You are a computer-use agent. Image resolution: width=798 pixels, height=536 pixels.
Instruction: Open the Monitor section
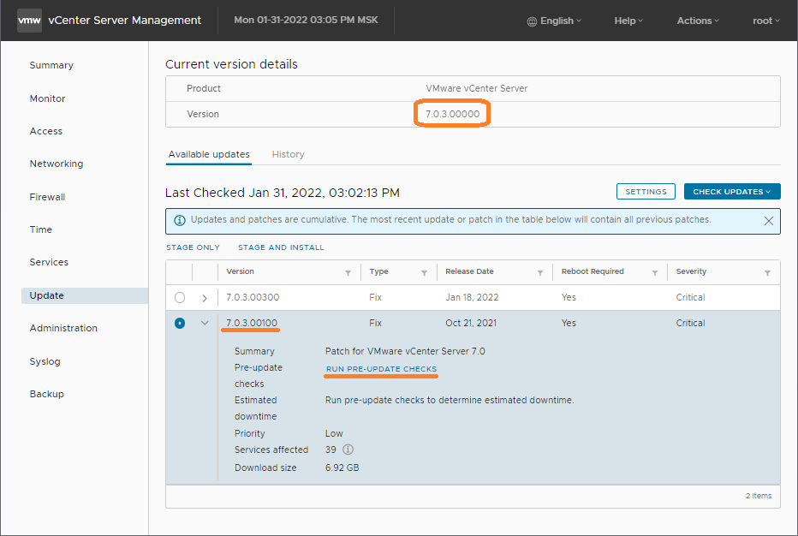(47, 98)
